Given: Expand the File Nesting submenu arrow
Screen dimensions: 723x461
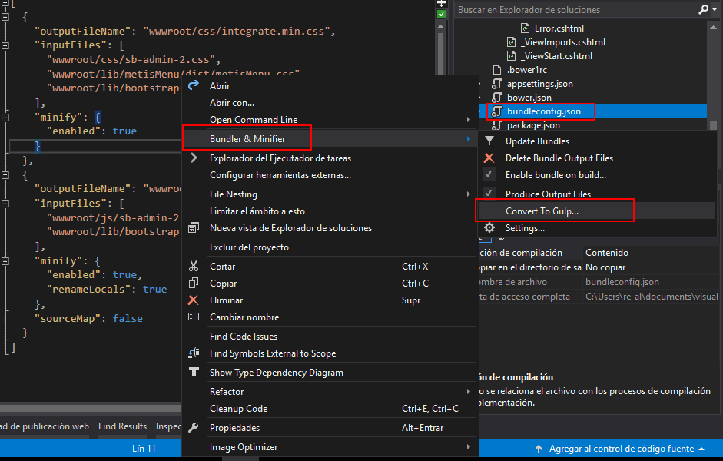Looking at the screenshot, I should [x=469, y=194].
